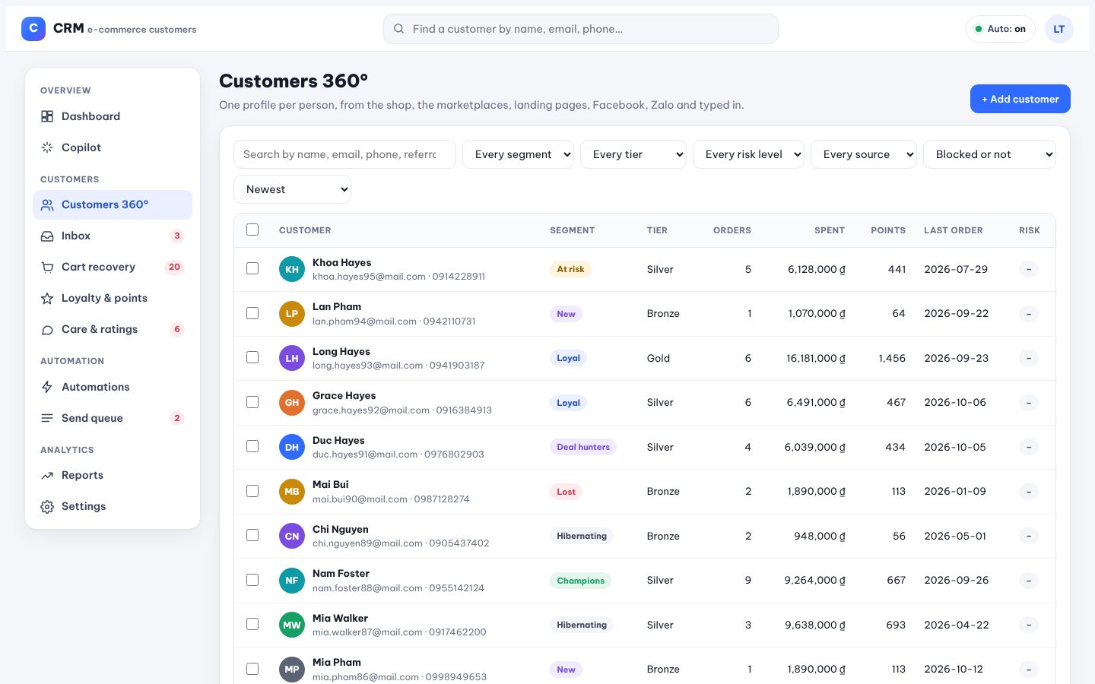The image size is (1095, 684).
Task: Click the search by name filter field
Action: point(344,154)
